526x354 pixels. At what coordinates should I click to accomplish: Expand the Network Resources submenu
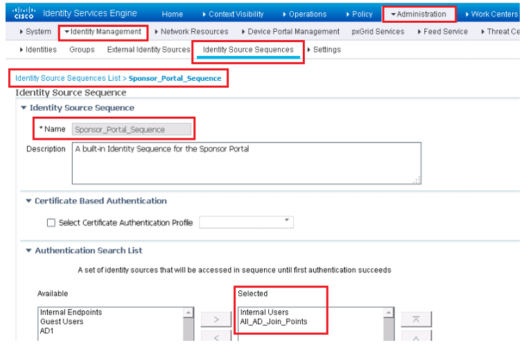point(191,31)
